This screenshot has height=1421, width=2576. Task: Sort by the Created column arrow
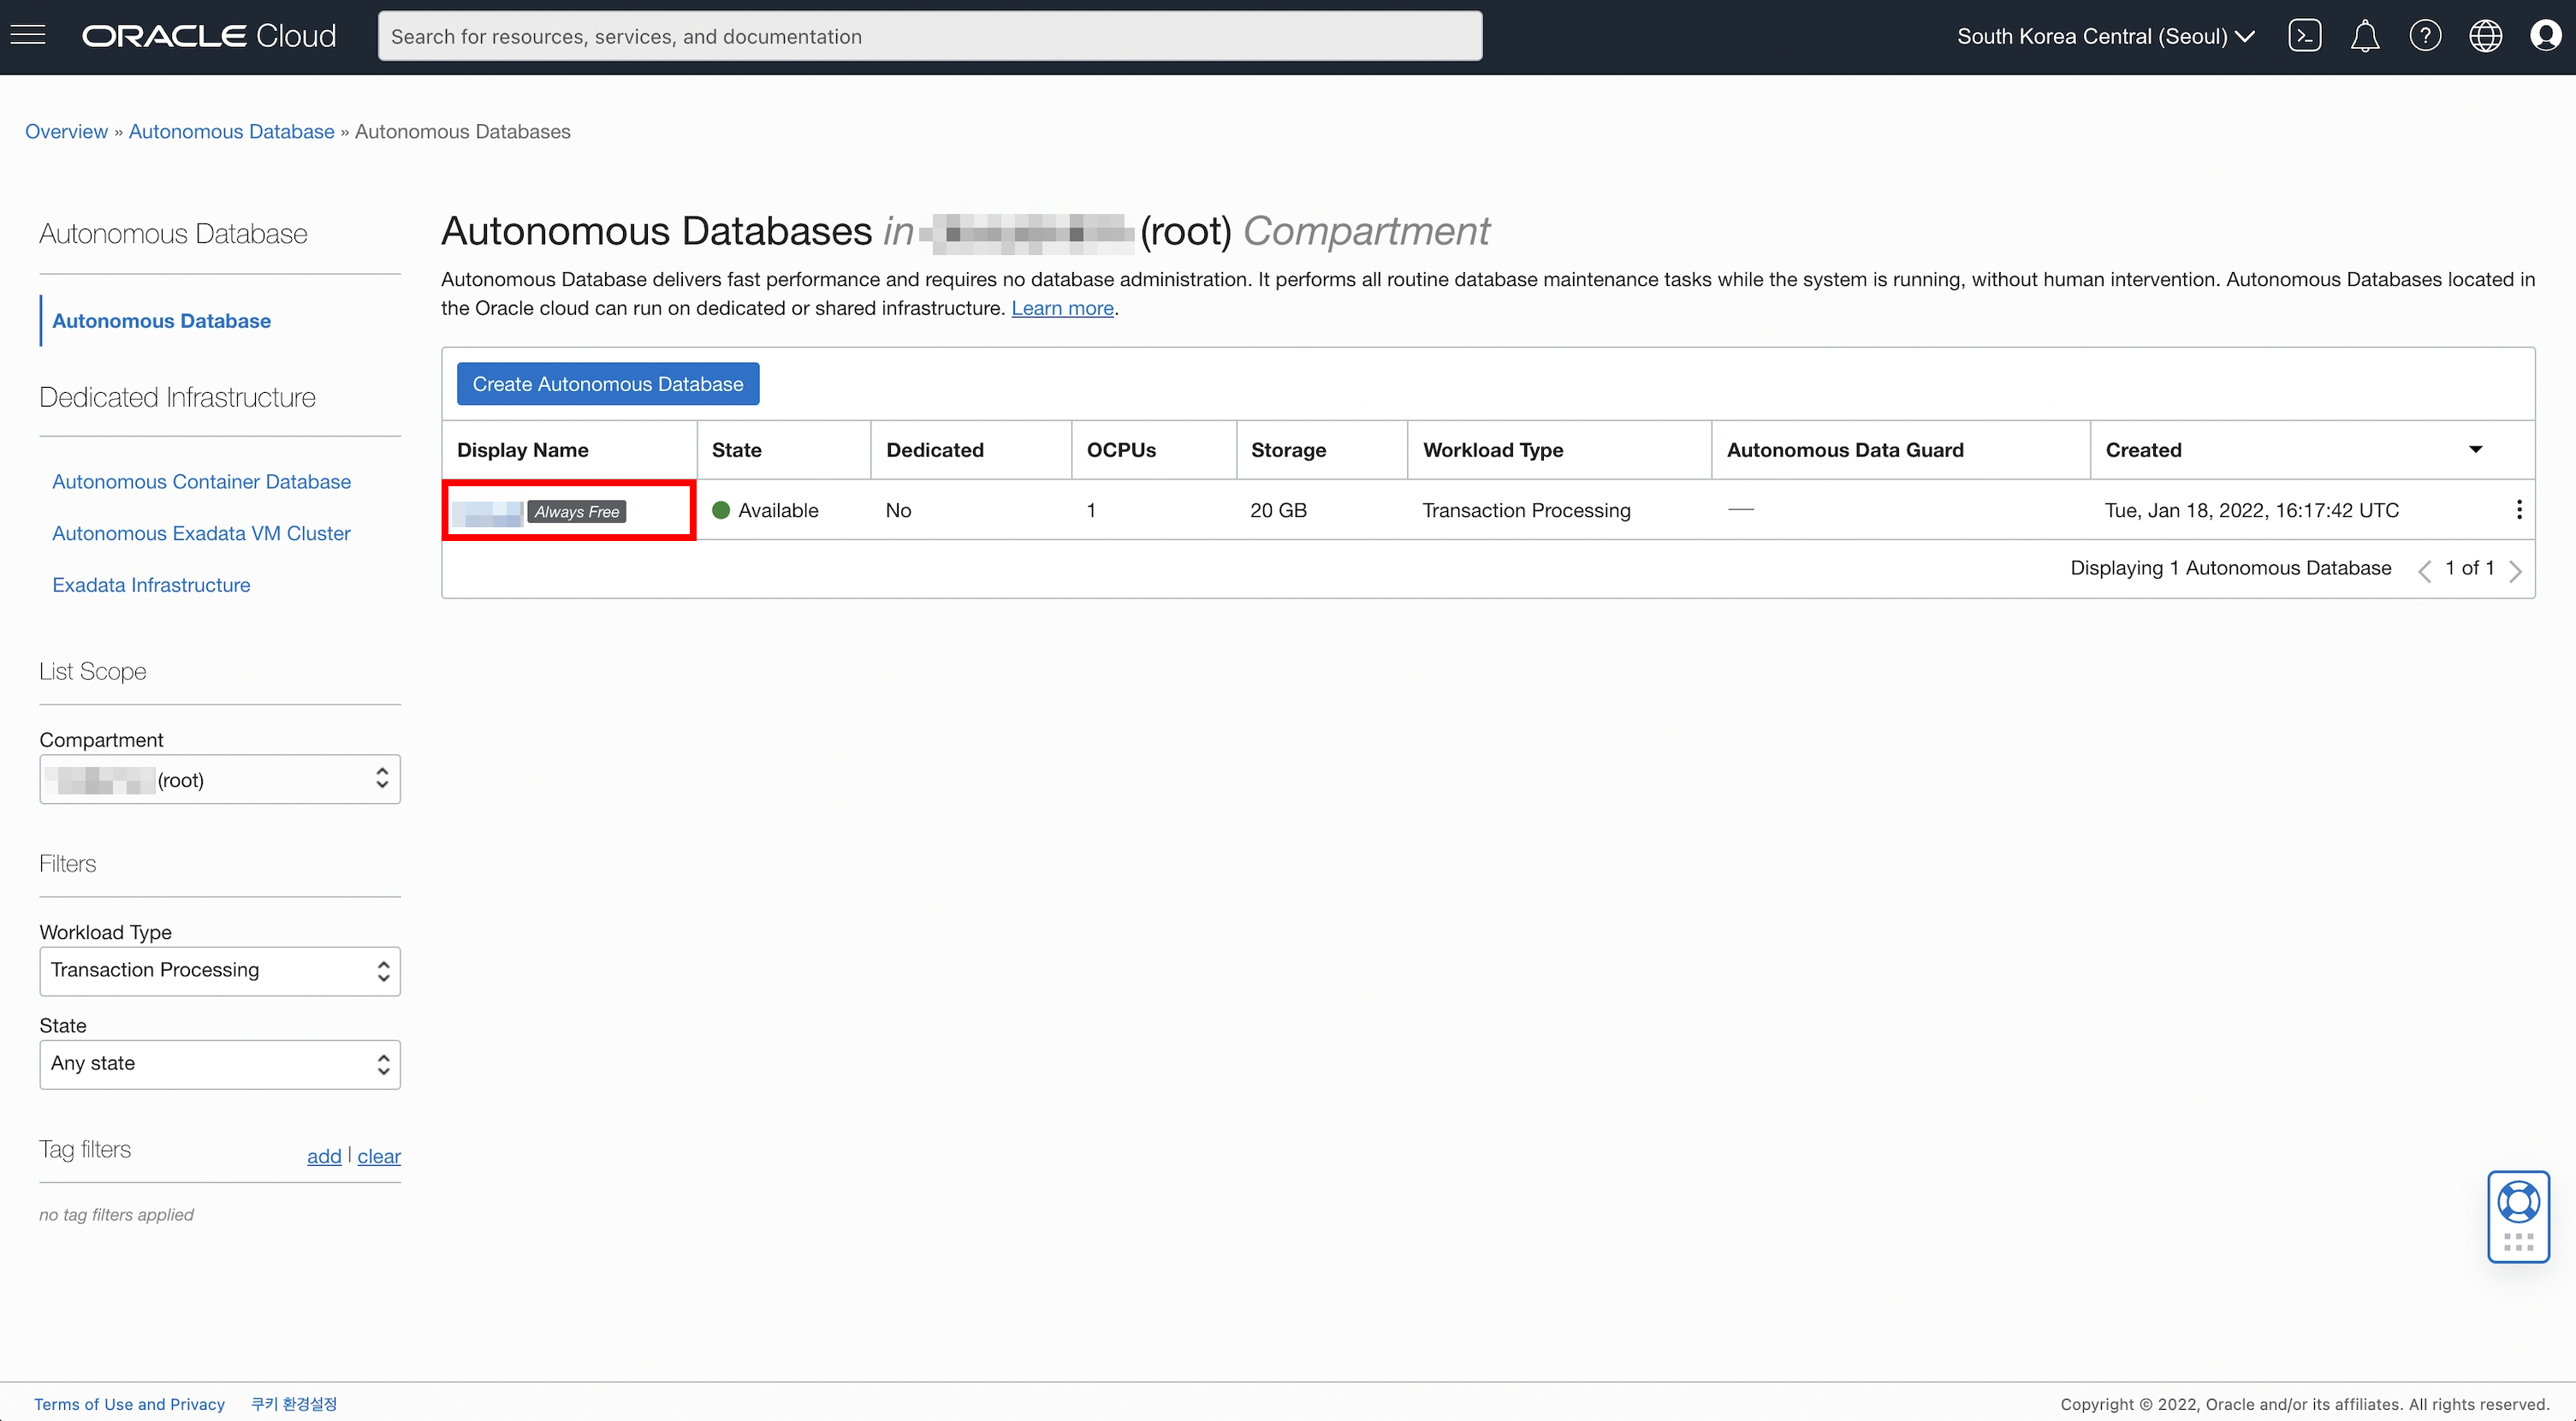pos(2475,450)
